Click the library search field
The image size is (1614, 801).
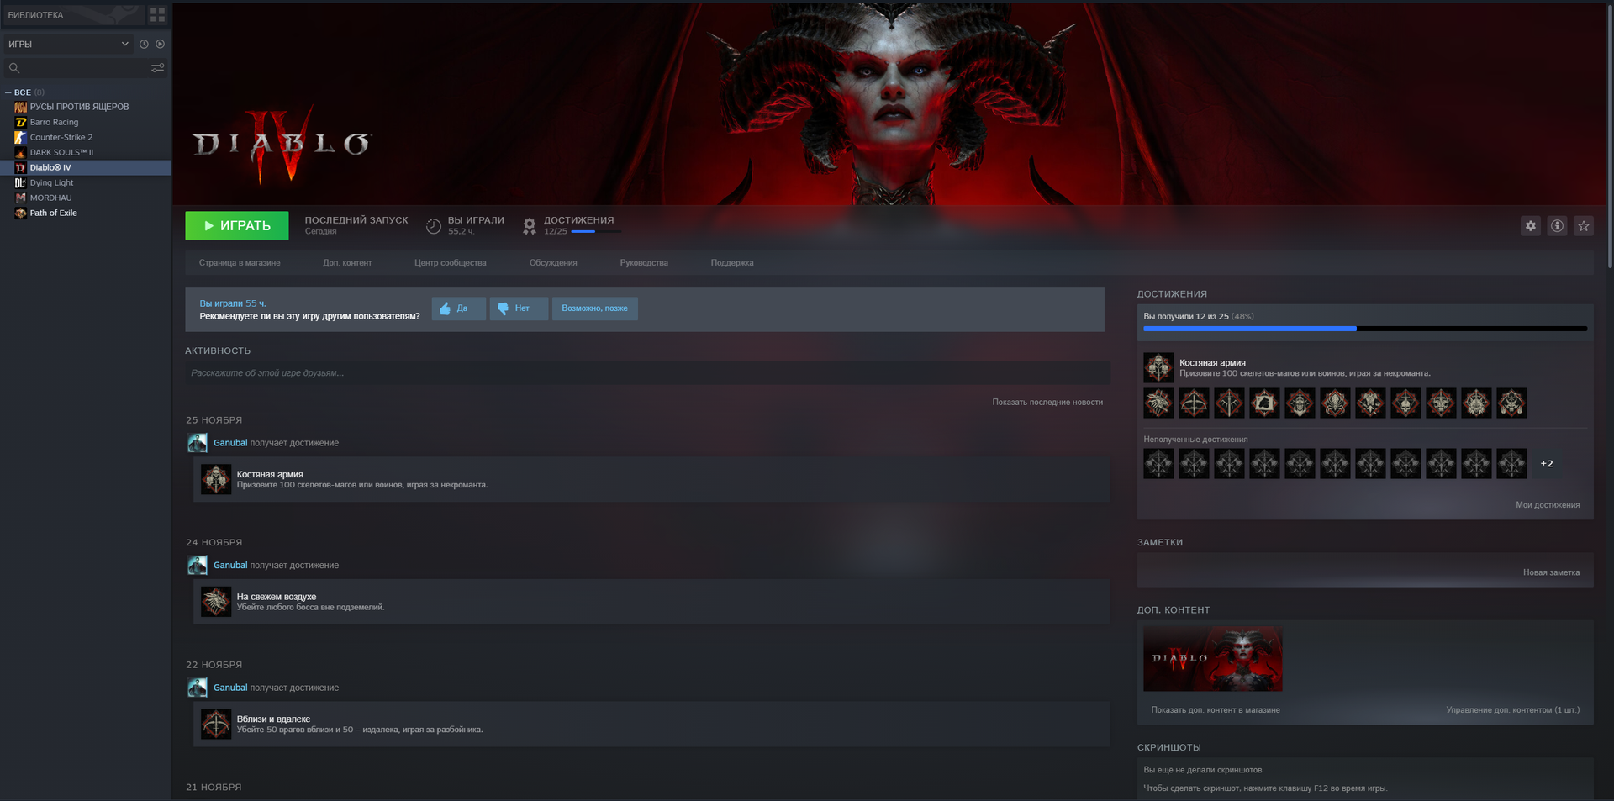pos(76,68)
